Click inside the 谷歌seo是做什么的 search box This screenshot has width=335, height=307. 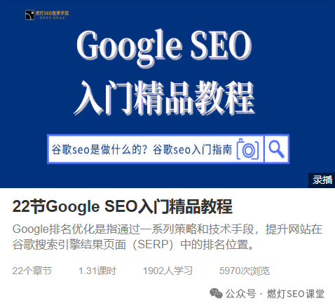[x=156, y=149]
